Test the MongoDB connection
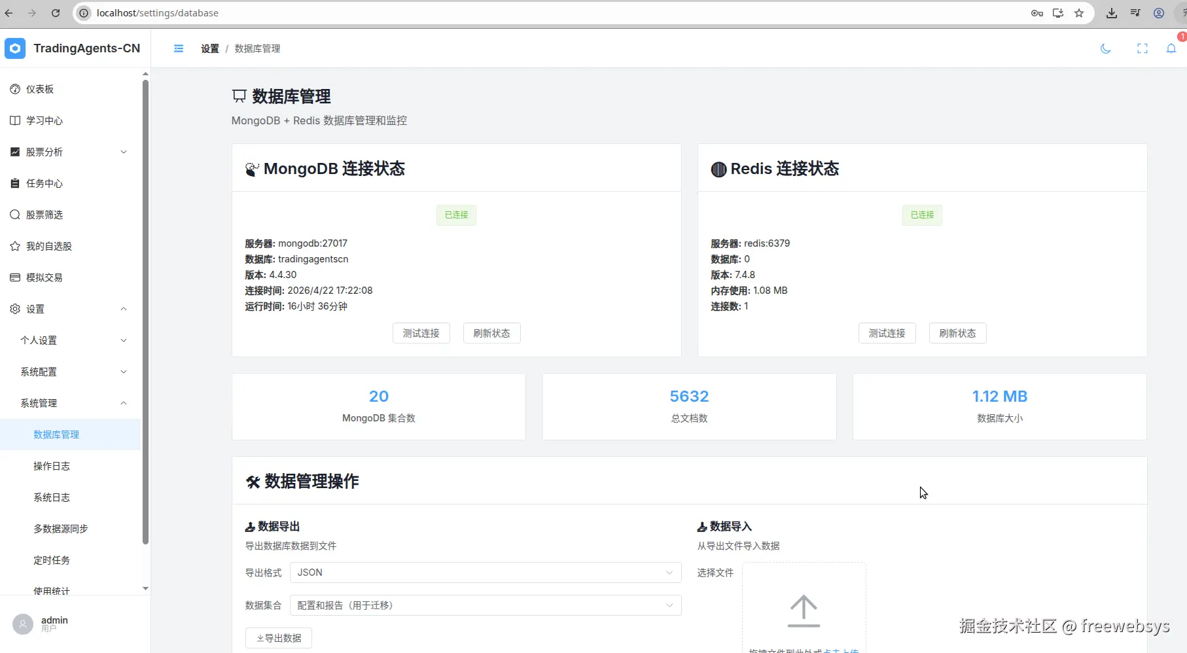This screenshot has width=1187, height=653. tap(421, 333)
